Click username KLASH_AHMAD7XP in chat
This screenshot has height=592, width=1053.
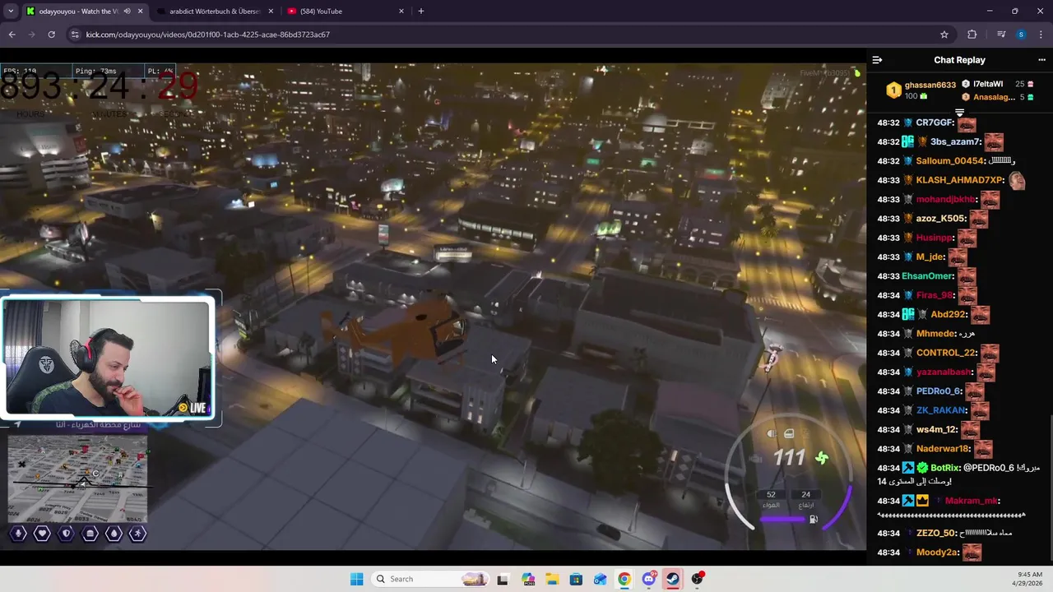coord(961,180)
